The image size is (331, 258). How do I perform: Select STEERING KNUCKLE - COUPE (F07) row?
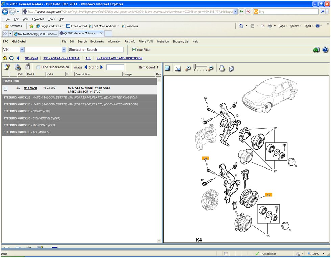[x=79, y=111]
